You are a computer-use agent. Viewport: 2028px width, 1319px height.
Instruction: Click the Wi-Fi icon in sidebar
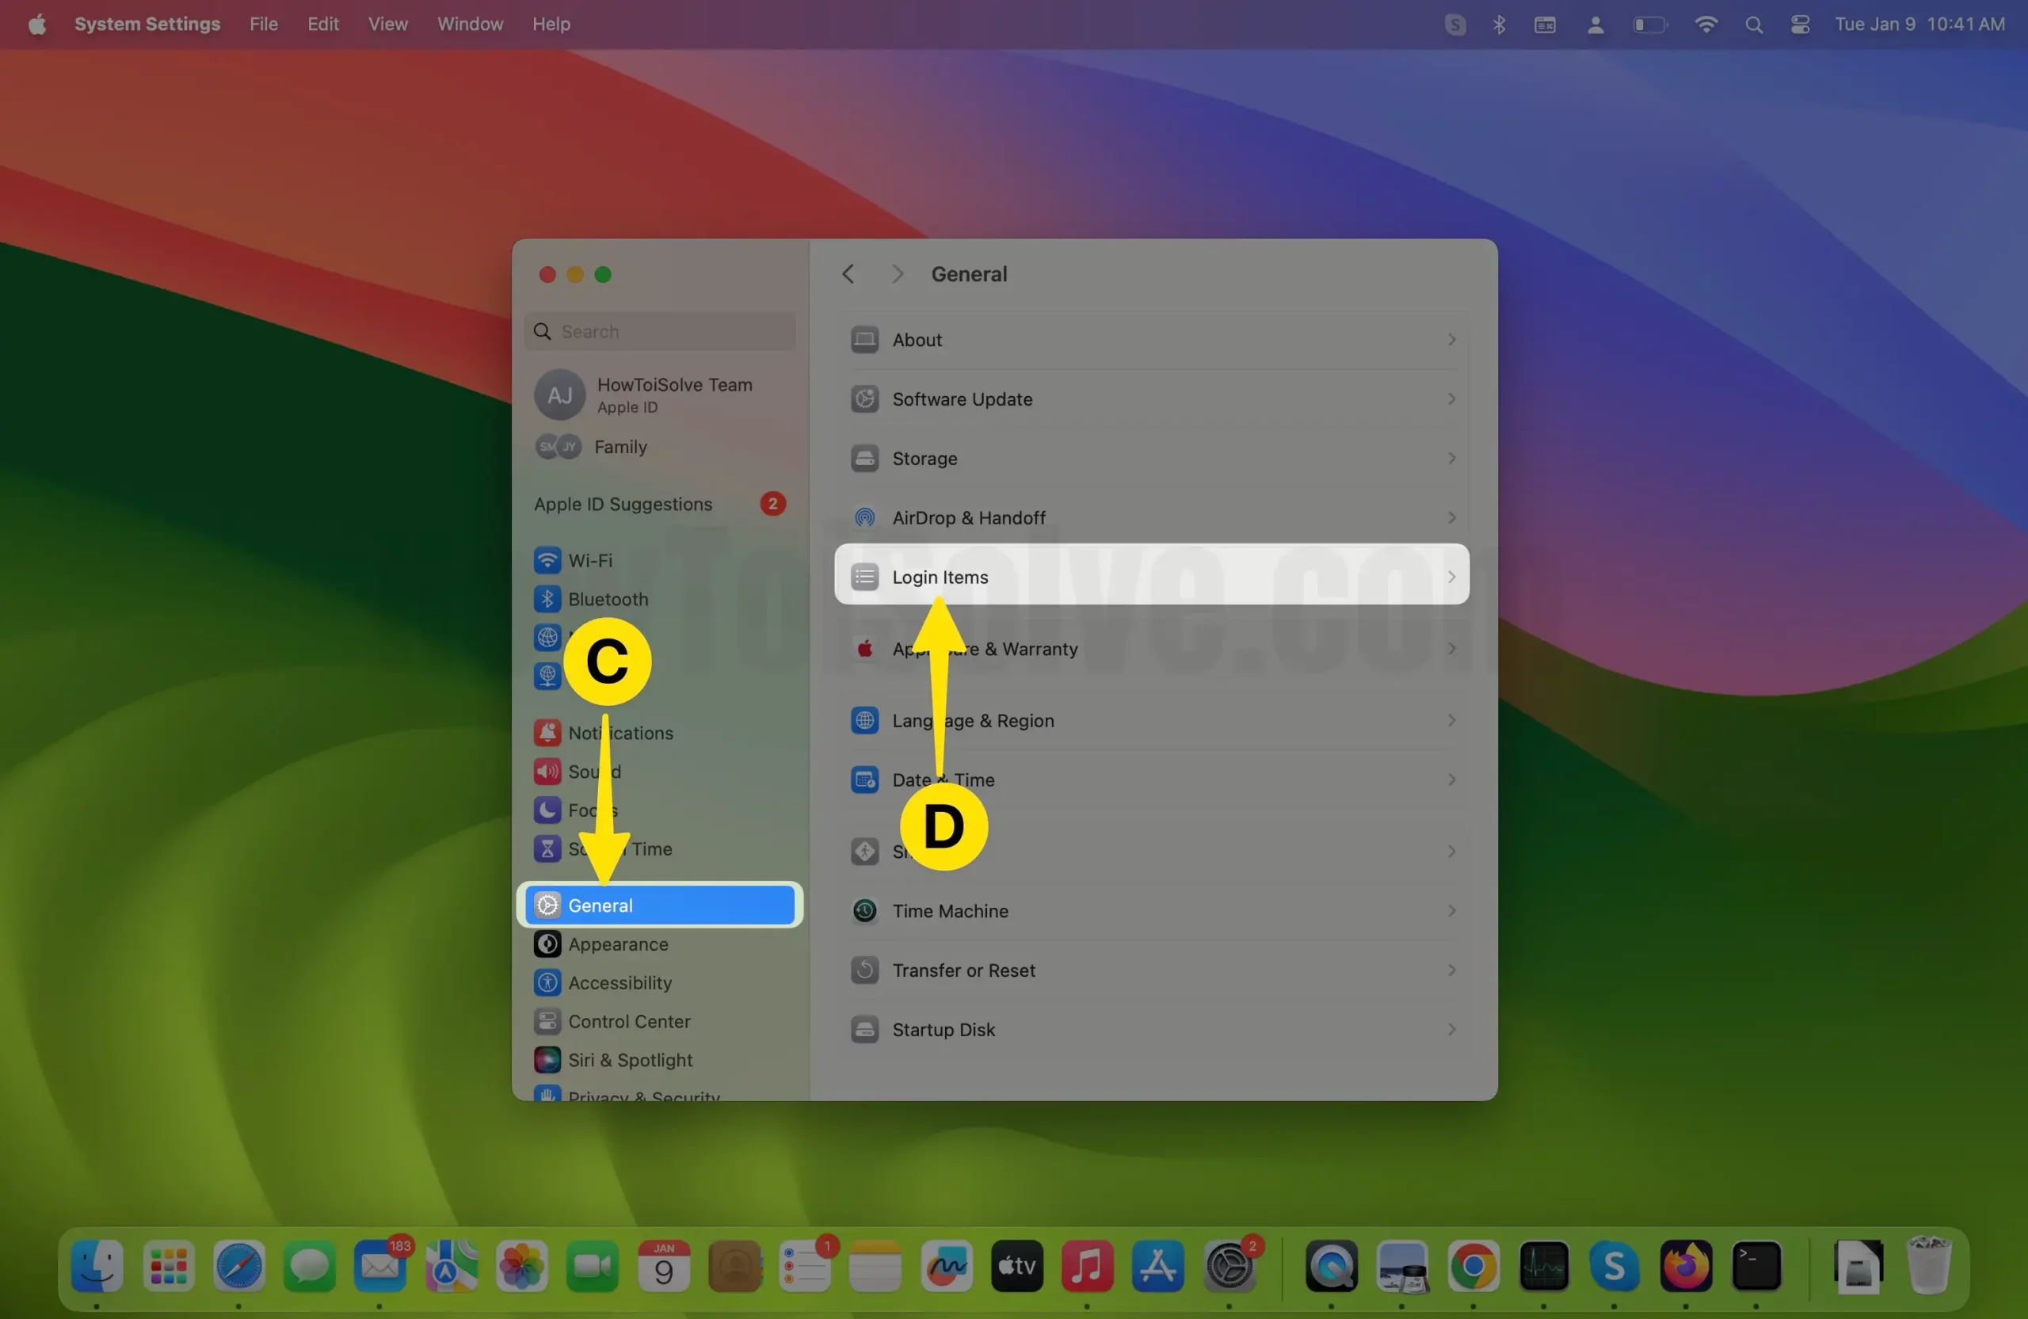[547, 560]
